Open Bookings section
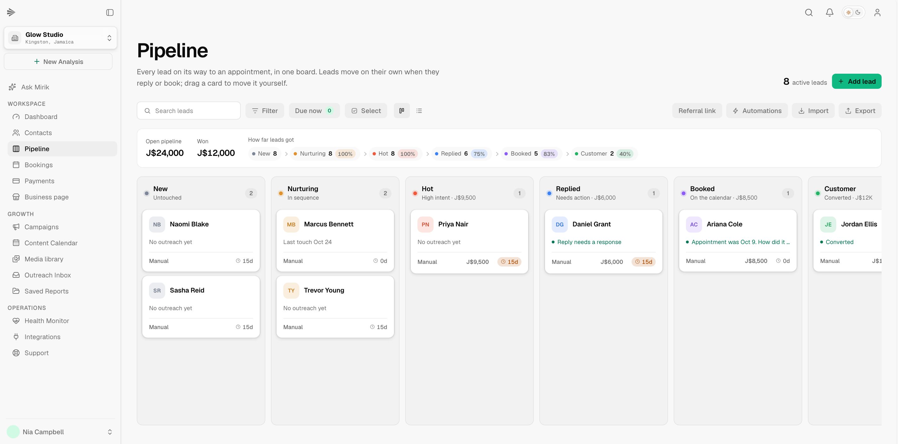This screenshot has height=444, width=898. tap(62, 165)
